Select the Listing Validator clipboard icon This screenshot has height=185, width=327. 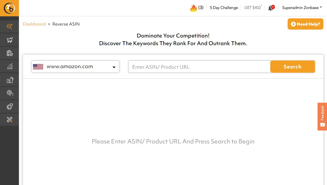[9, 53]
